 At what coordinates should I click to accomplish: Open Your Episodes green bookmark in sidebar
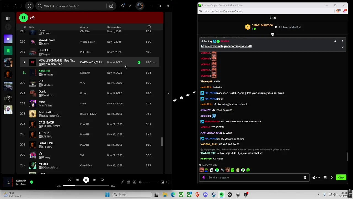(x=8, y=51)
